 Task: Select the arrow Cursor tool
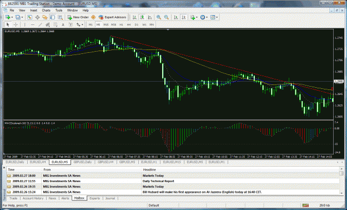8,24
